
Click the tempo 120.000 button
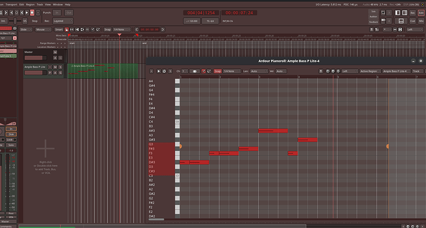pos(192,21)
